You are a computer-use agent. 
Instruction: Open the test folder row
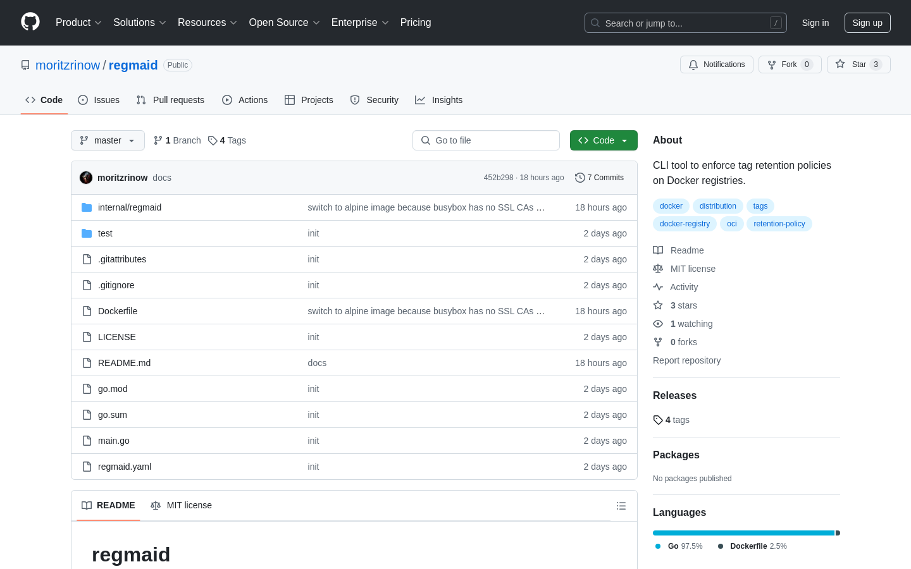click(x=105, y=233)
